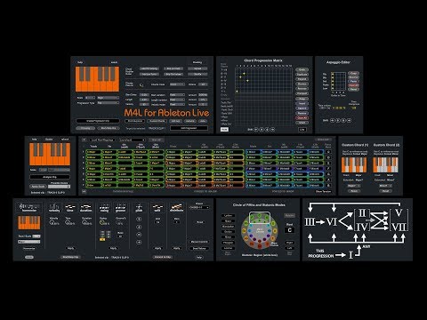Toggle Live button in Chord Progression Matrix

coord(302,130)
